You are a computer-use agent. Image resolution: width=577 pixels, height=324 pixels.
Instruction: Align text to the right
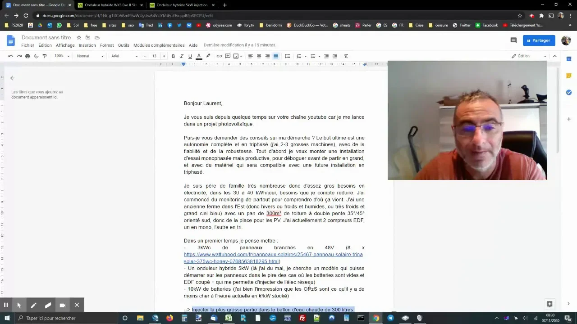click(x=267, y=56)
